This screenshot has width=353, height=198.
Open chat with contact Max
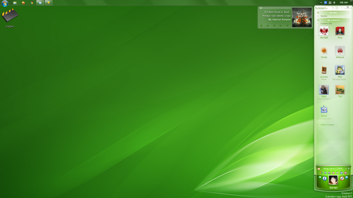point(340,70)
